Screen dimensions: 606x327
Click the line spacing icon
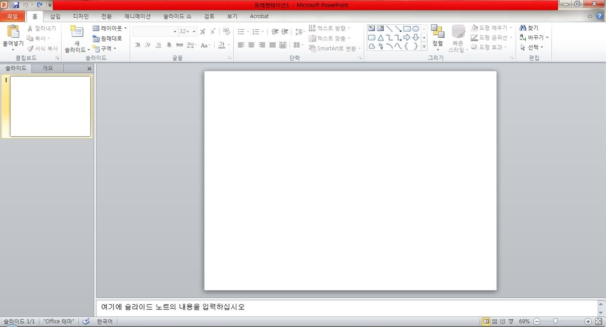coord(299,31)
